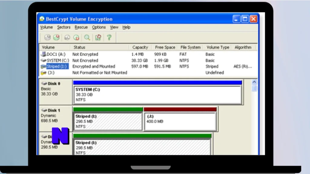The width and height of the screenshot is (310, 174).
Task: Click the Volume Type column header
Action: (x=218, y=47)
